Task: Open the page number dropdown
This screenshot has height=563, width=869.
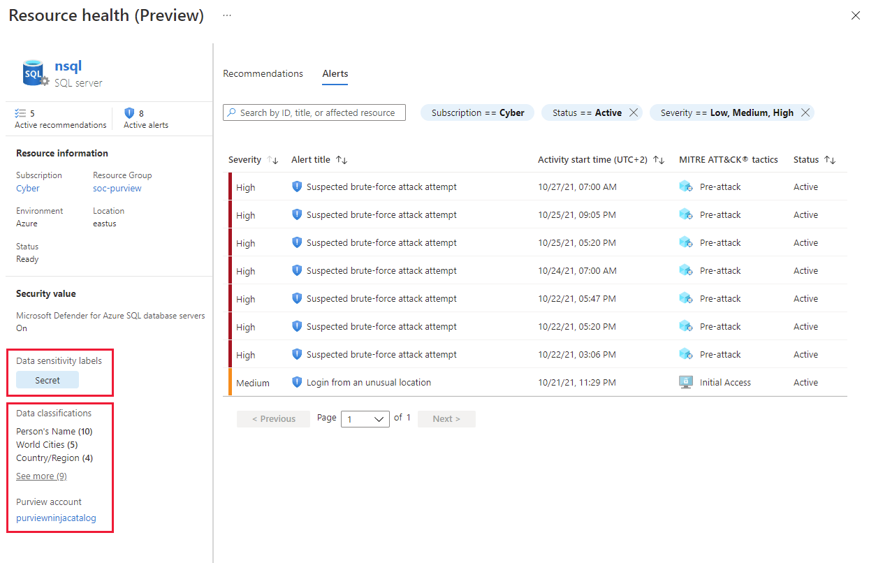Action: 365,418
